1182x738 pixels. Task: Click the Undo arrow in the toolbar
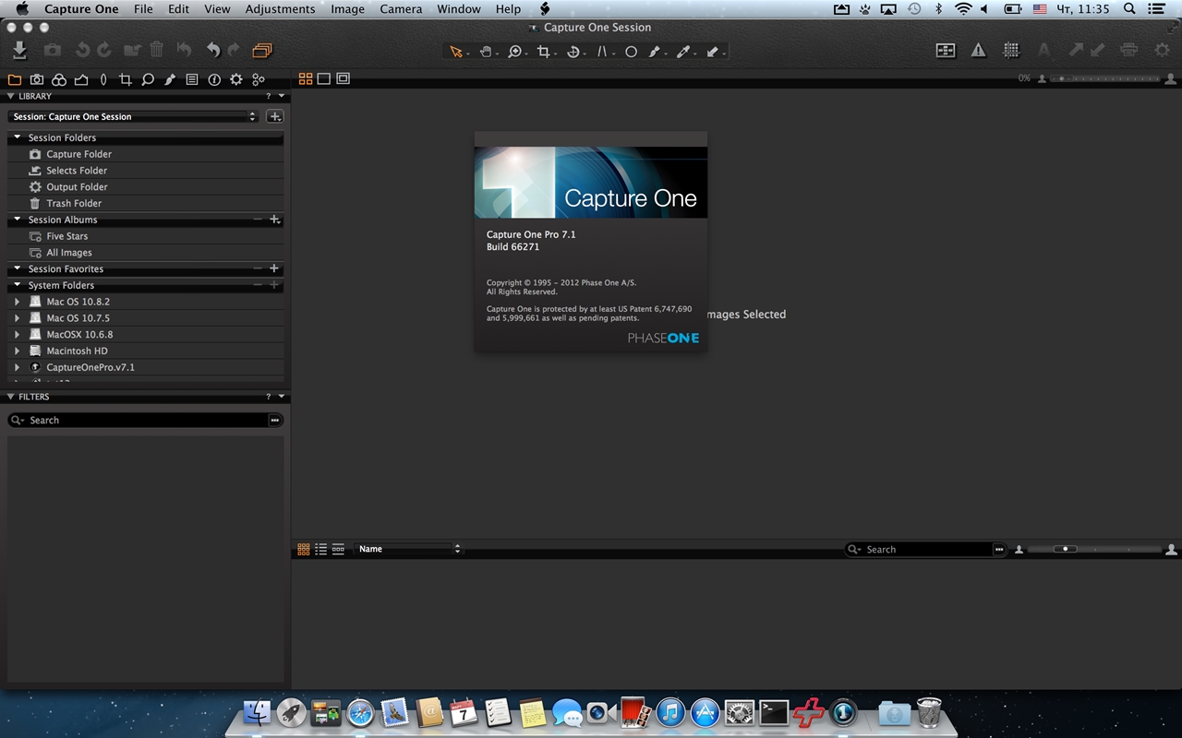pyautogui.click(x=213, y=51)
